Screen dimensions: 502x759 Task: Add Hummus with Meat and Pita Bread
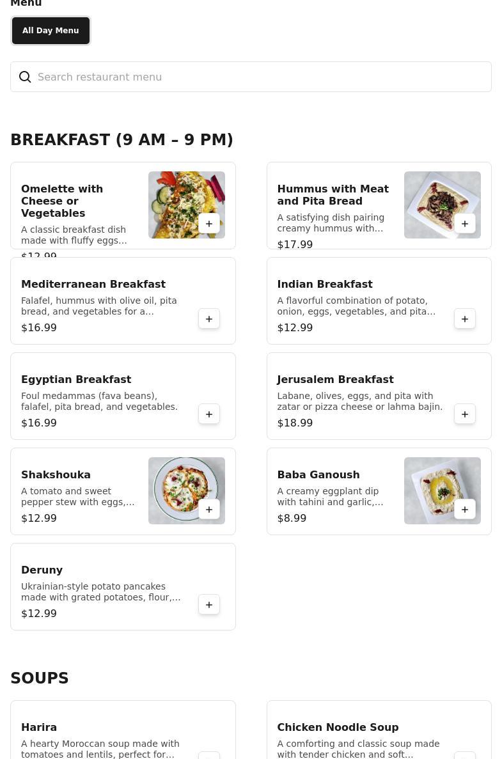click(465, 224)
